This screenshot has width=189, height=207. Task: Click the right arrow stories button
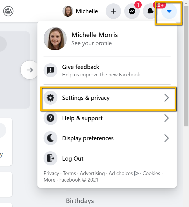click(x=30, y=70)
